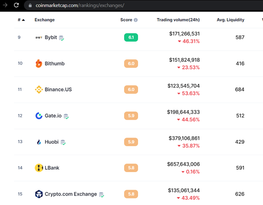Screen dimensions: 263x205
Task: Click the coinmarketcap.com URL address bar
Action: (x=143, y=5)
